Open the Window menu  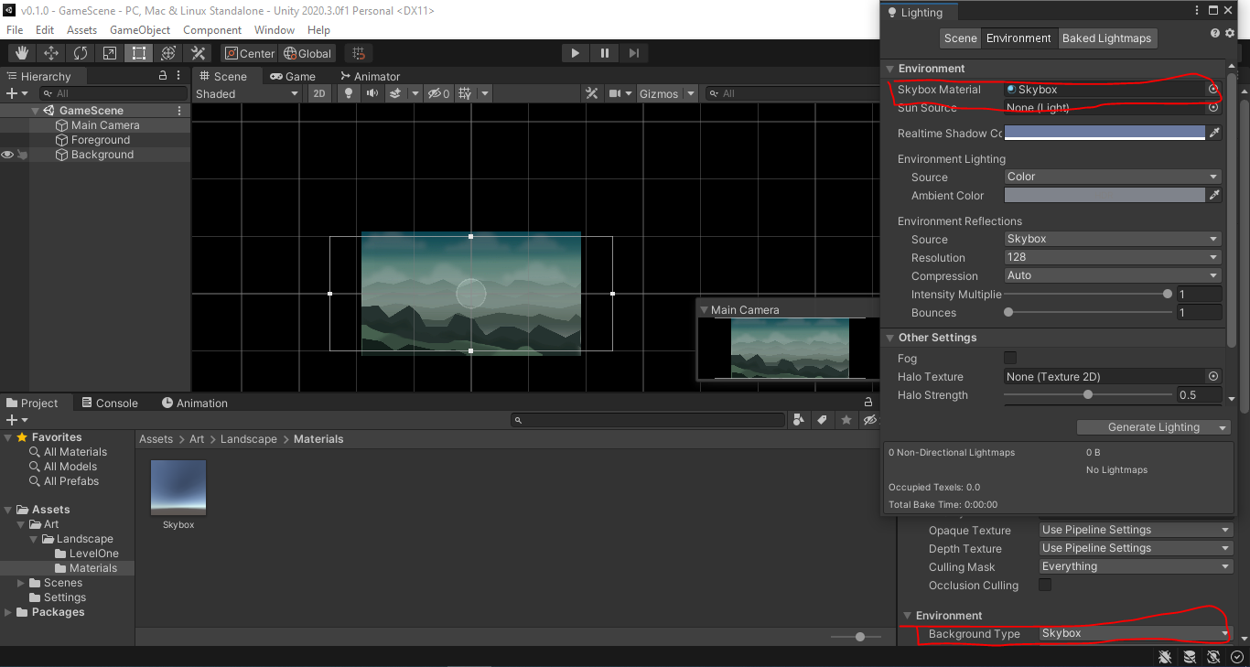pyautogui.click(x=275, y=30)
